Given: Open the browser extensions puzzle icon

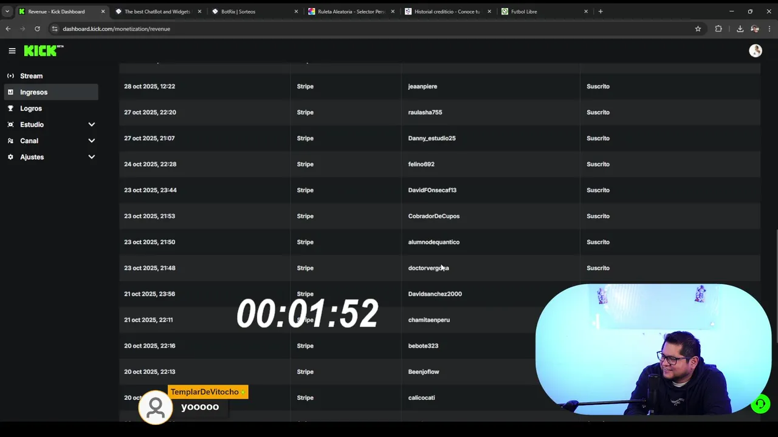Looking at the screenshot, I should click(x=718, y=29).
